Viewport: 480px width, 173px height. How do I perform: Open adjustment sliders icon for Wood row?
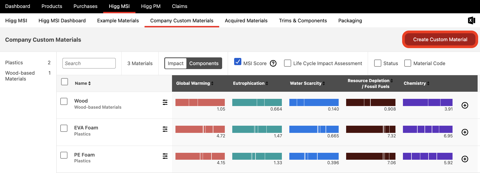pos(165,102)
